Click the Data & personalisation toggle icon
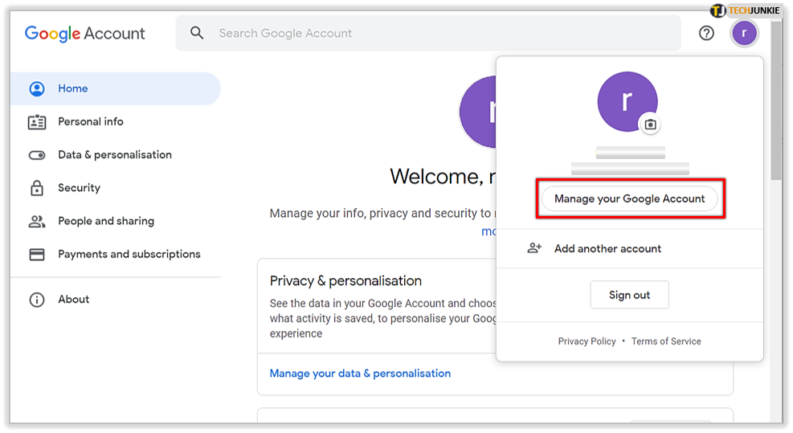Image resolution: width=793 pixels, height=433 pixels. (x=37, y=155)
